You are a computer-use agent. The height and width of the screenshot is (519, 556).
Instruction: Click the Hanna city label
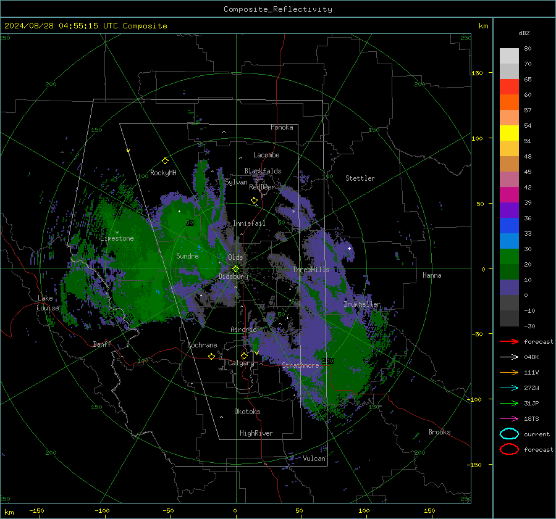pyautogui.click(x=432, y=275)
